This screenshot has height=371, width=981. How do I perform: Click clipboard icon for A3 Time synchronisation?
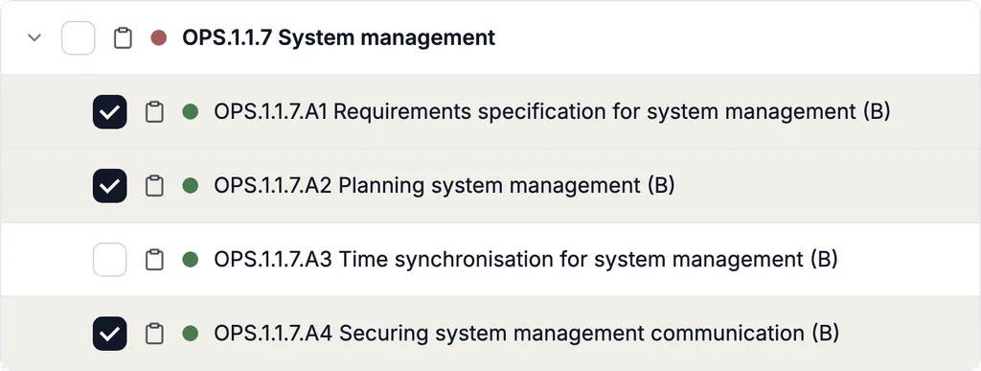click(154, 260)
